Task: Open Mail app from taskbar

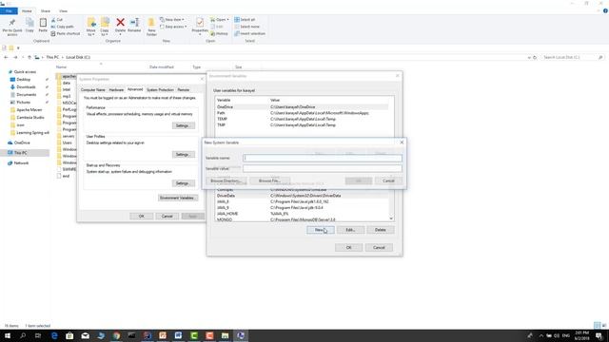Action: point(85,335)
